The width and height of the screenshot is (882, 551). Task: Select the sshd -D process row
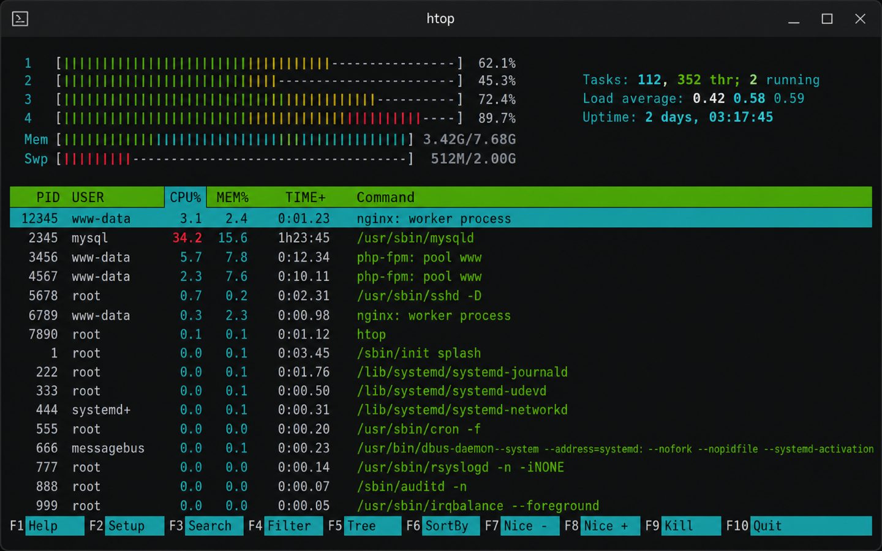(x=441, y=296)
